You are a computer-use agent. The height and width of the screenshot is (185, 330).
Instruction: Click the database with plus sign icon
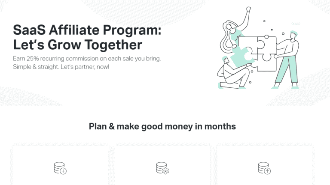point(60,168)
